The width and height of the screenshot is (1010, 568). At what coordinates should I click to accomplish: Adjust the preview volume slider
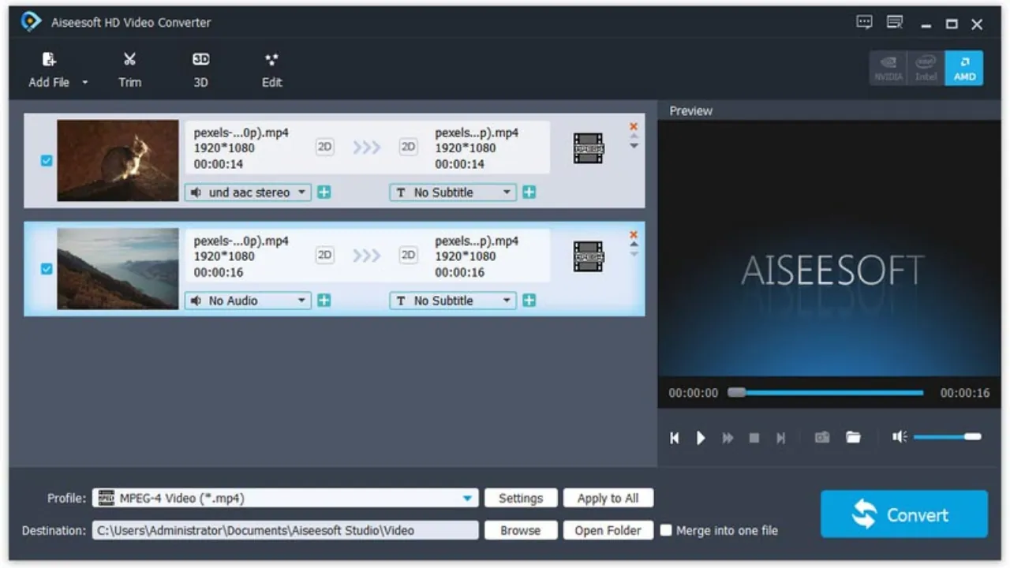point(948,436)
